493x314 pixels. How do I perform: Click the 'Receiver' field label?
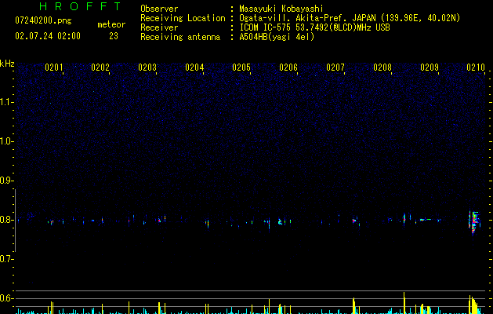click(159, 27)
